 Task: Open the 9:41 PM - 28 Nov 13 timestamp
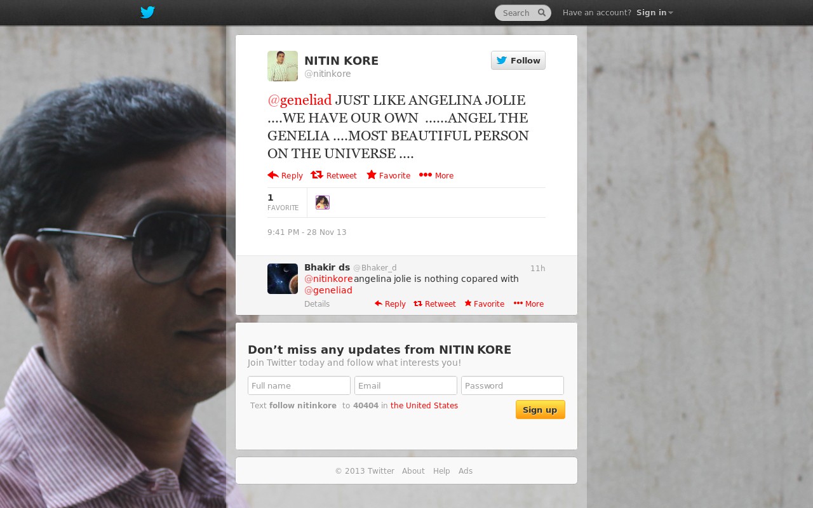307,232
